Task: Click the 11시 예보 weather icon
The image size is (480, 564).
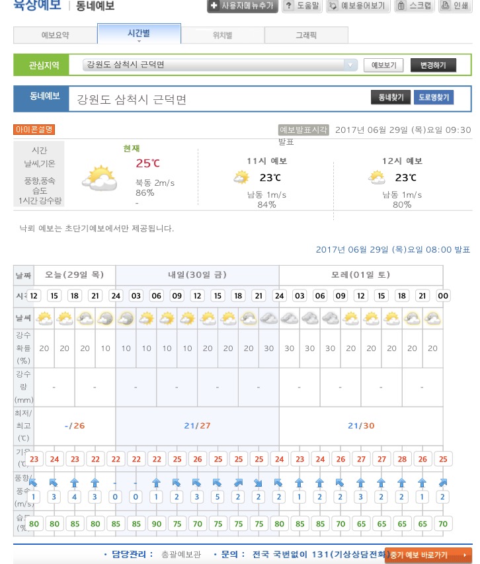Action: coord(241,177)
